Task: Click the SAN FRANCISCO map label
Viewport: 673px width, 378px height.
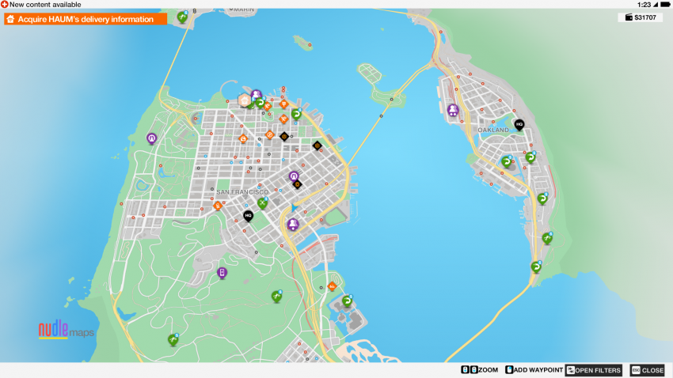Action: 242,192
